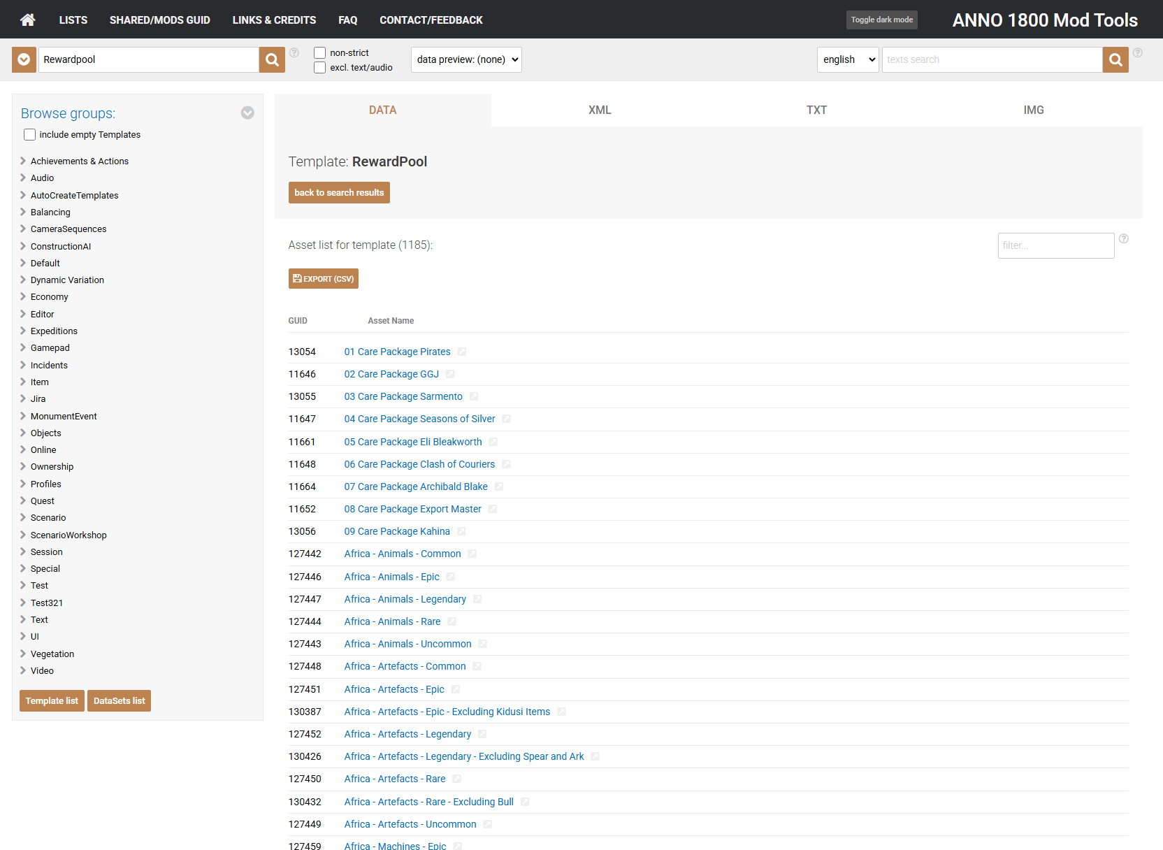Check the excl. text/audio option
The width and height of the screenshot is (1163, 850).
pyautogui.click(x=320, y=67)
